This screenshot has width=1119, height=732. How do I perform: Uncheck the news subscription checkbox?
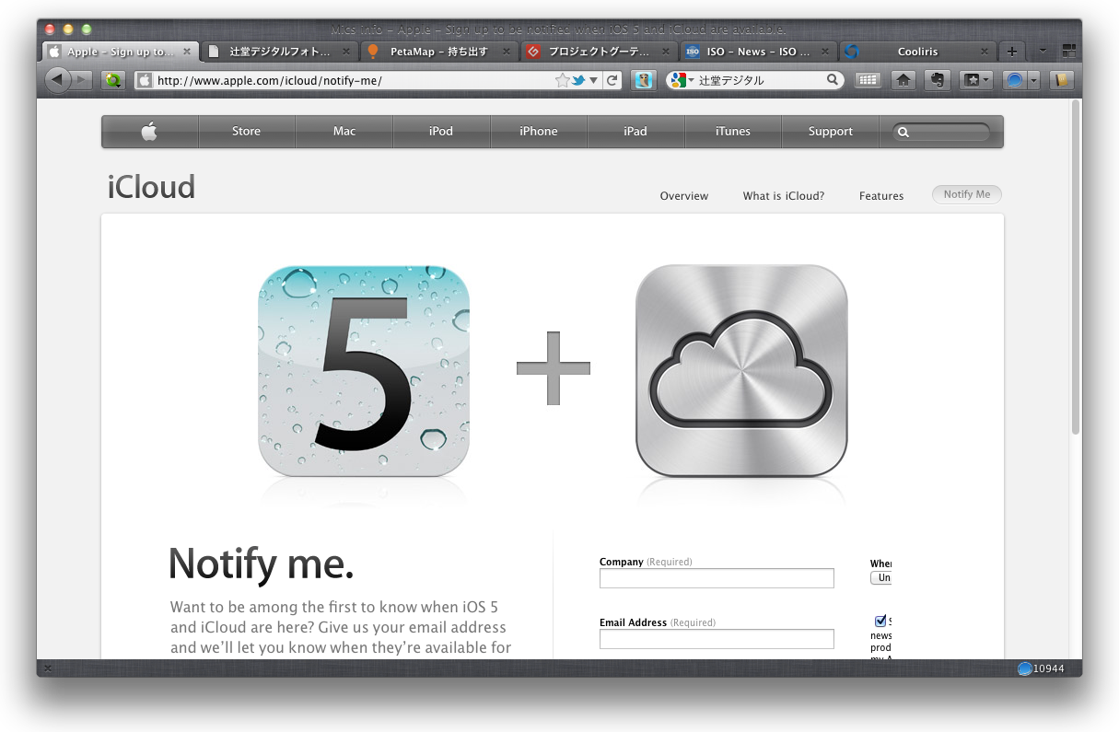coord(880,622)
